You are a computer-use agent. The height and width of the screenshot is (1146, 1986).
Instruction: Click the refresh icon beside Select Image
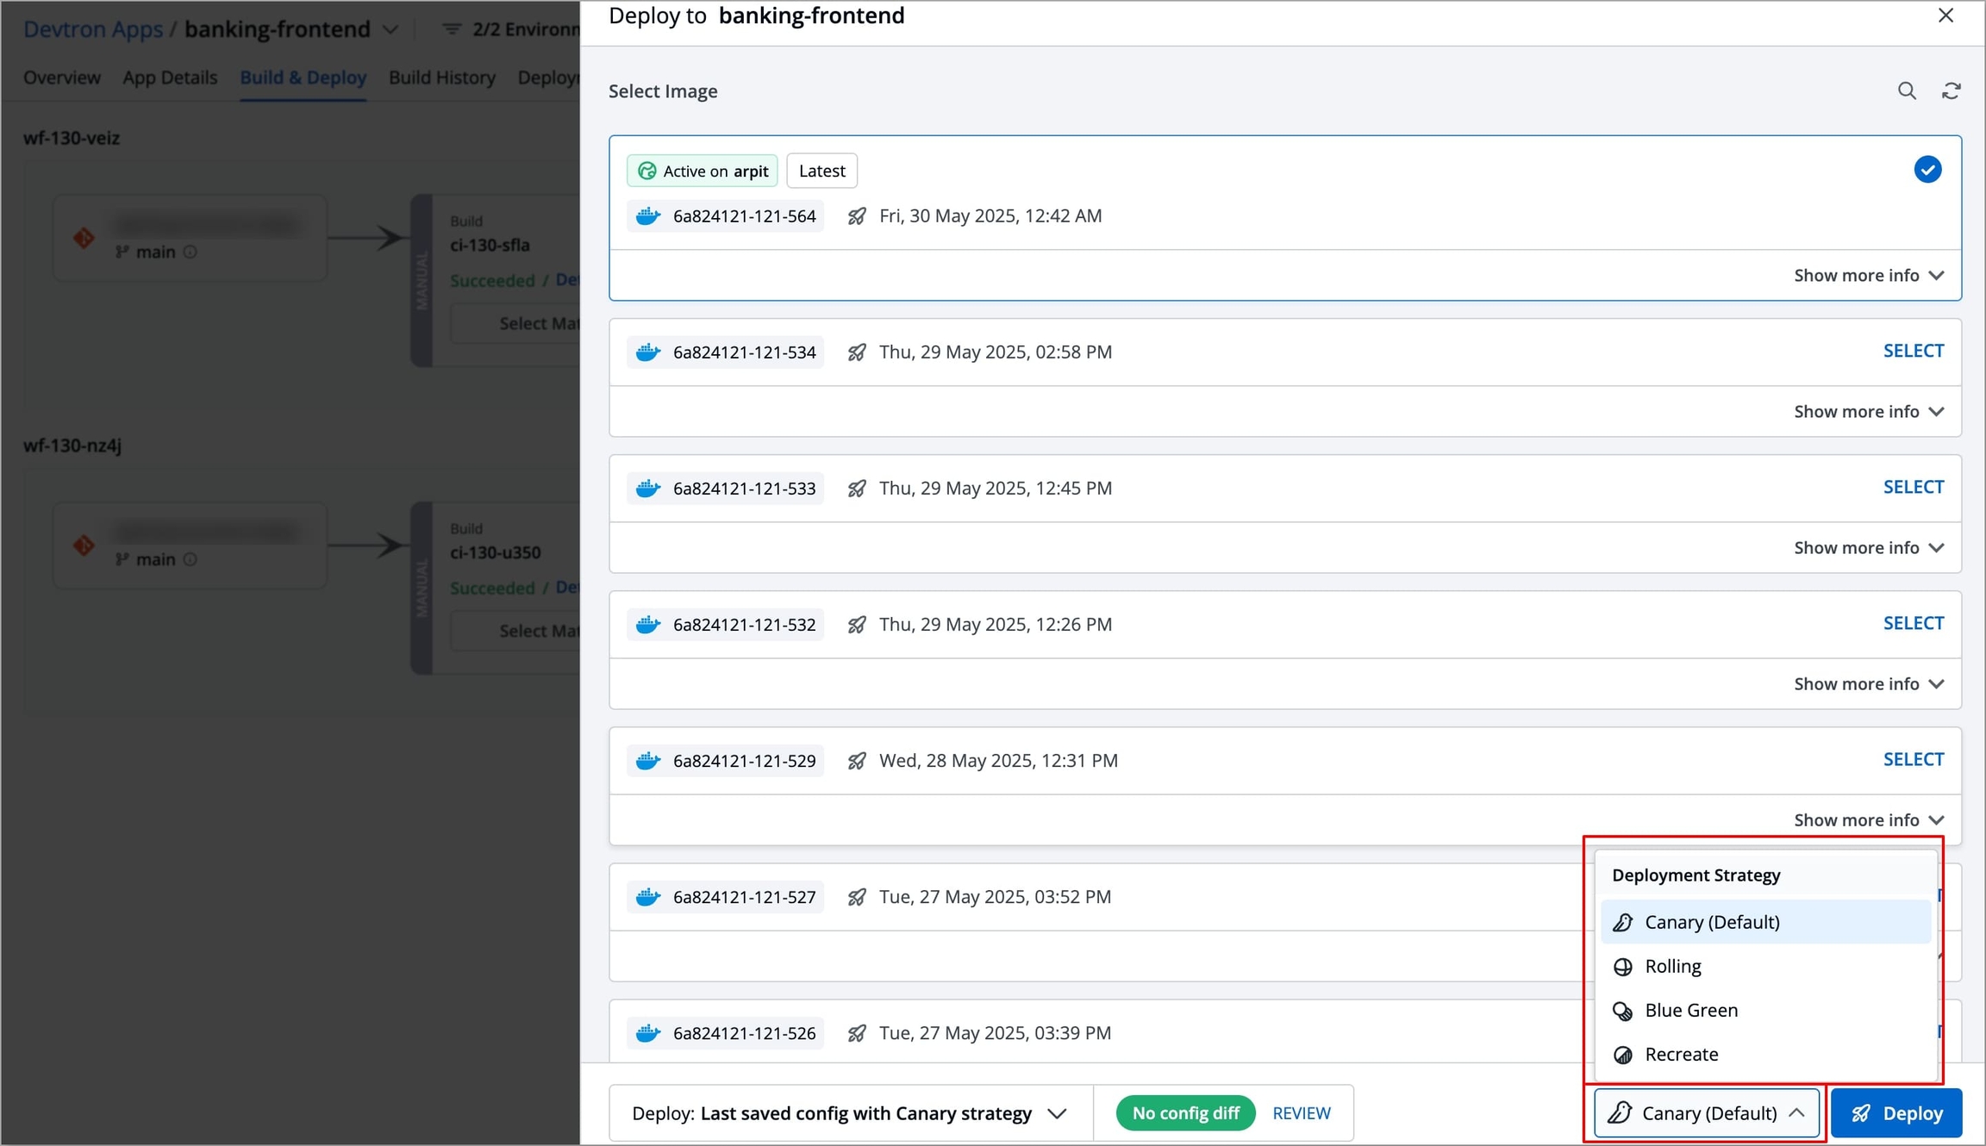pyautogui.click(x=1952, y=91)
